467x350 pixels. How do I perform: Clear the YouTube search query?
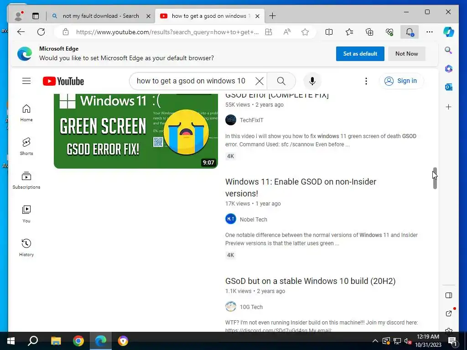tap(259, 81)
